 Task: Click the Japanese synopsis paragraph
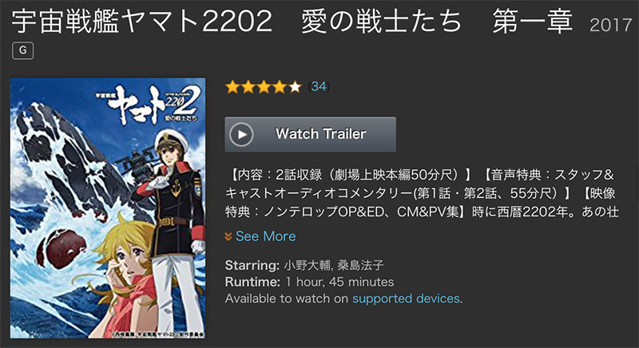422,193
